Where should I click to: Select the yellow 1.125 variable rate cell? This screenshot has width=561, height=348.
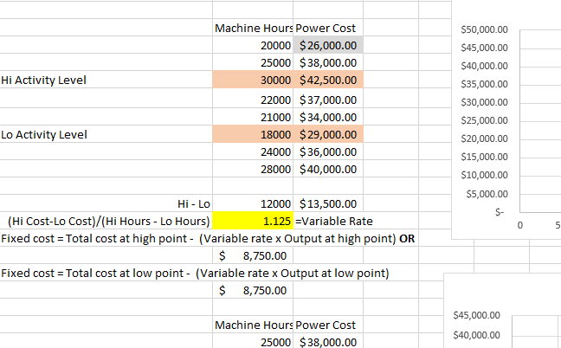(x=253, y=221)
